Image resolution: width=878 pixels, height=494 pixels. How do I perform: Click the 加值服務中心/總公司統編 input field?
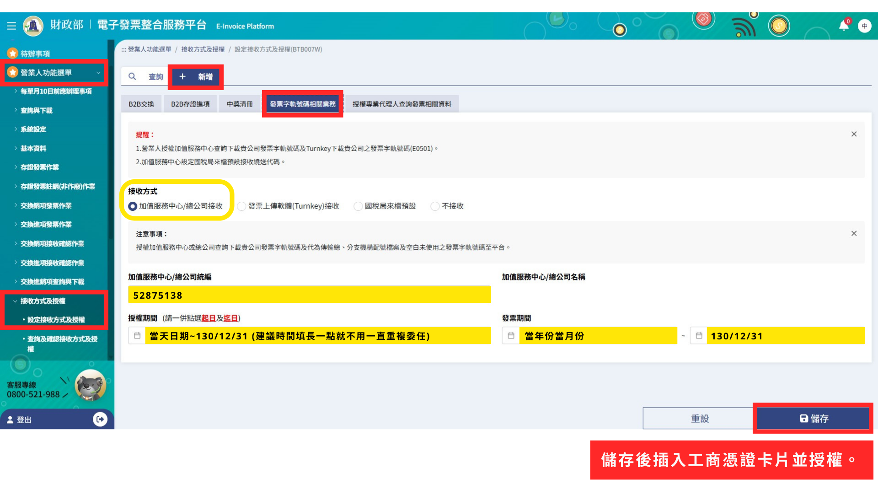tap(309, 295)
